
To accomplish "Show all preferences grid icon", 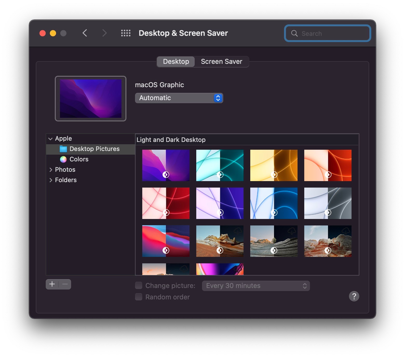I will (x=126, y=33).
